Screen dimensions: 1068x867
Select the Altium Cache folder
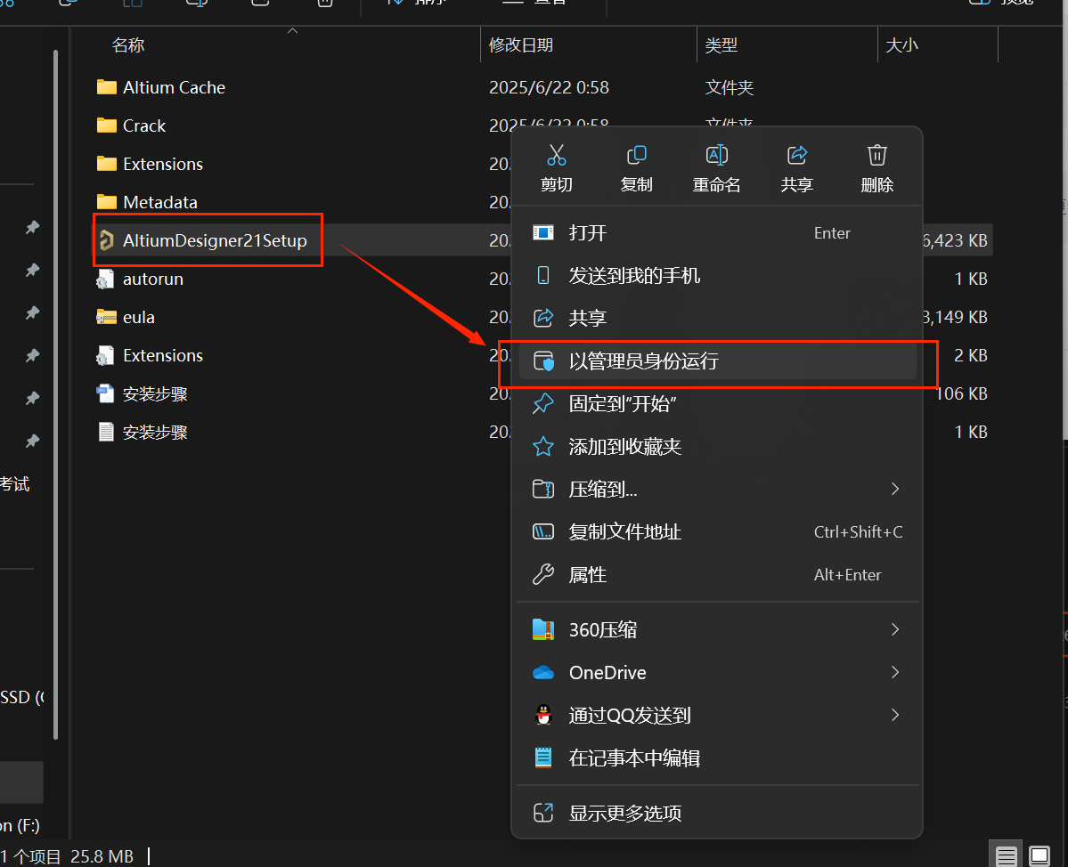[174, 87]
